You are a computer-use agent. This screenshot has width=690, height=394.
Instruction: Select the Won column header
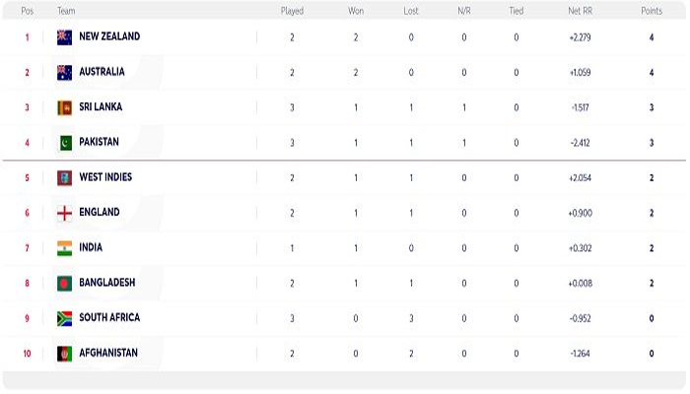tap(356, 11)
